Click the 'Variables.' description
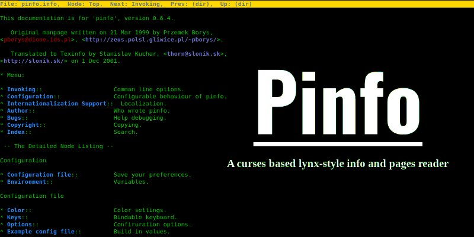The height and width of the screenshot is (237, 474). (x=131, y=182)
